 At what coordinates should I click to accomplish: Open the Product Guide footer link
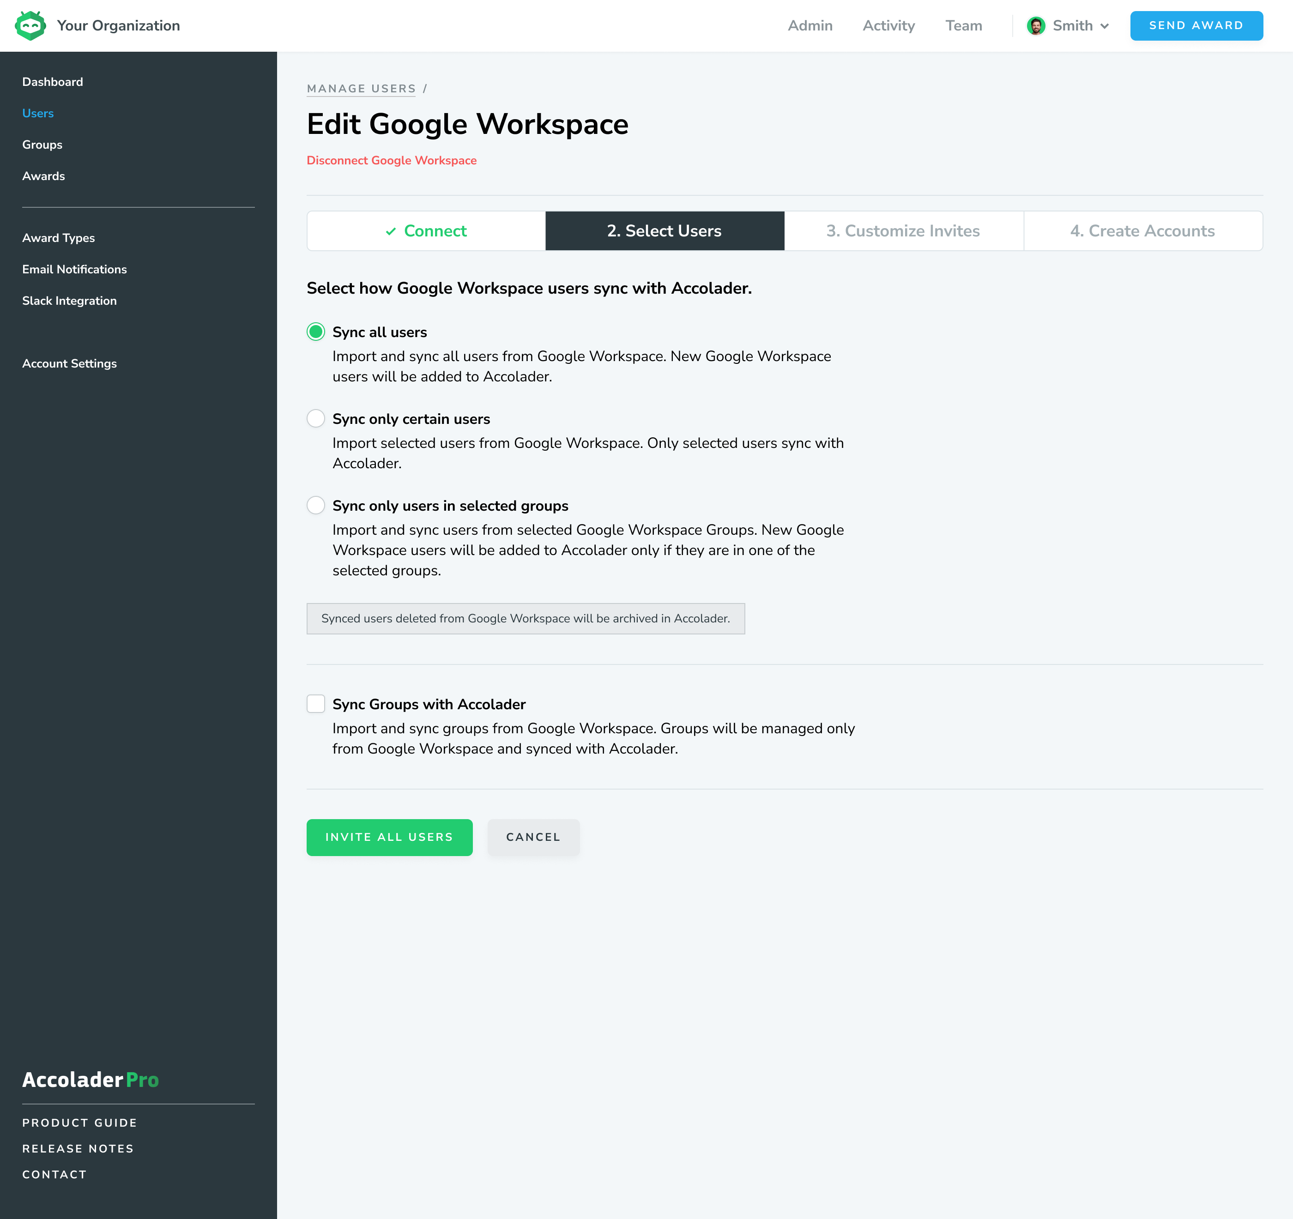click(x=79, y=1123)
